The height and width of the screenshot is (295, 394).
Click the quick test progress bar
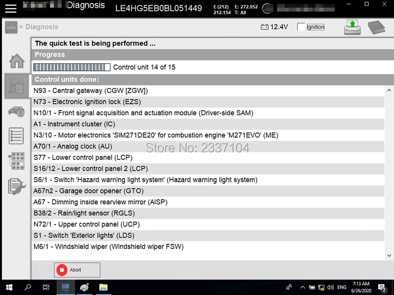click(72, 67)
